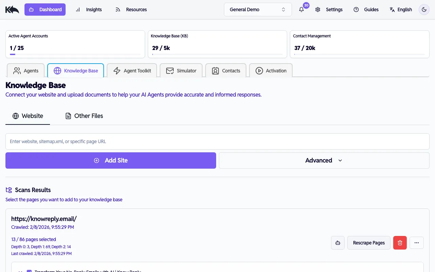Click the Contacts camera-frame icon
The height and width of the screenshot is (272, 435).
(215, 71)
